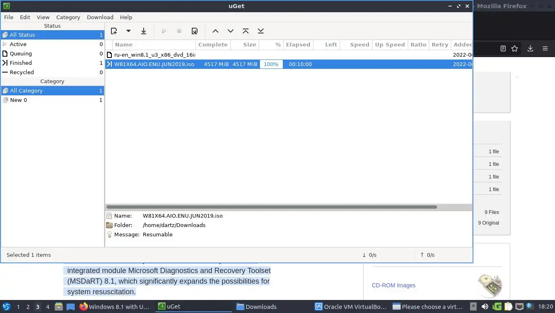Image resolution: width=555 pixels, height=313 pixels.
Task: Sort downloads by the Size column header
Action: click(245, 44)
